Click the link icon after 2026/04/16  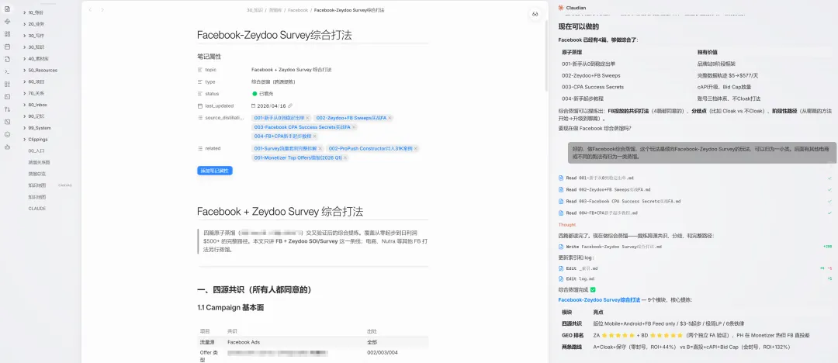(x=290, y=105)
